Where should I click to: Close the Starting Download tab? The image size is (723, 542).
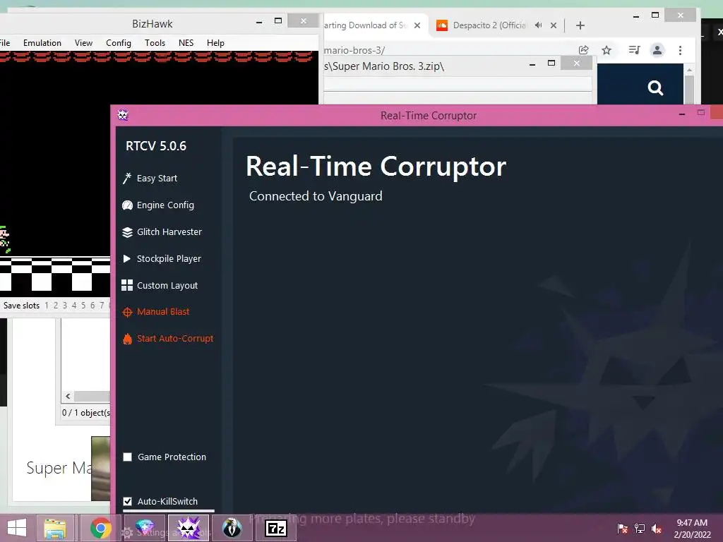pos(417,25)
